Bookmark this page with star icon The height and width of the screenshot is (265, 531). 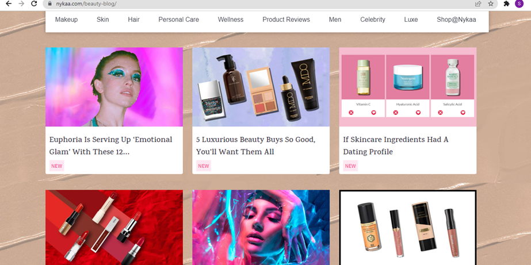click(x=491, y=3)
